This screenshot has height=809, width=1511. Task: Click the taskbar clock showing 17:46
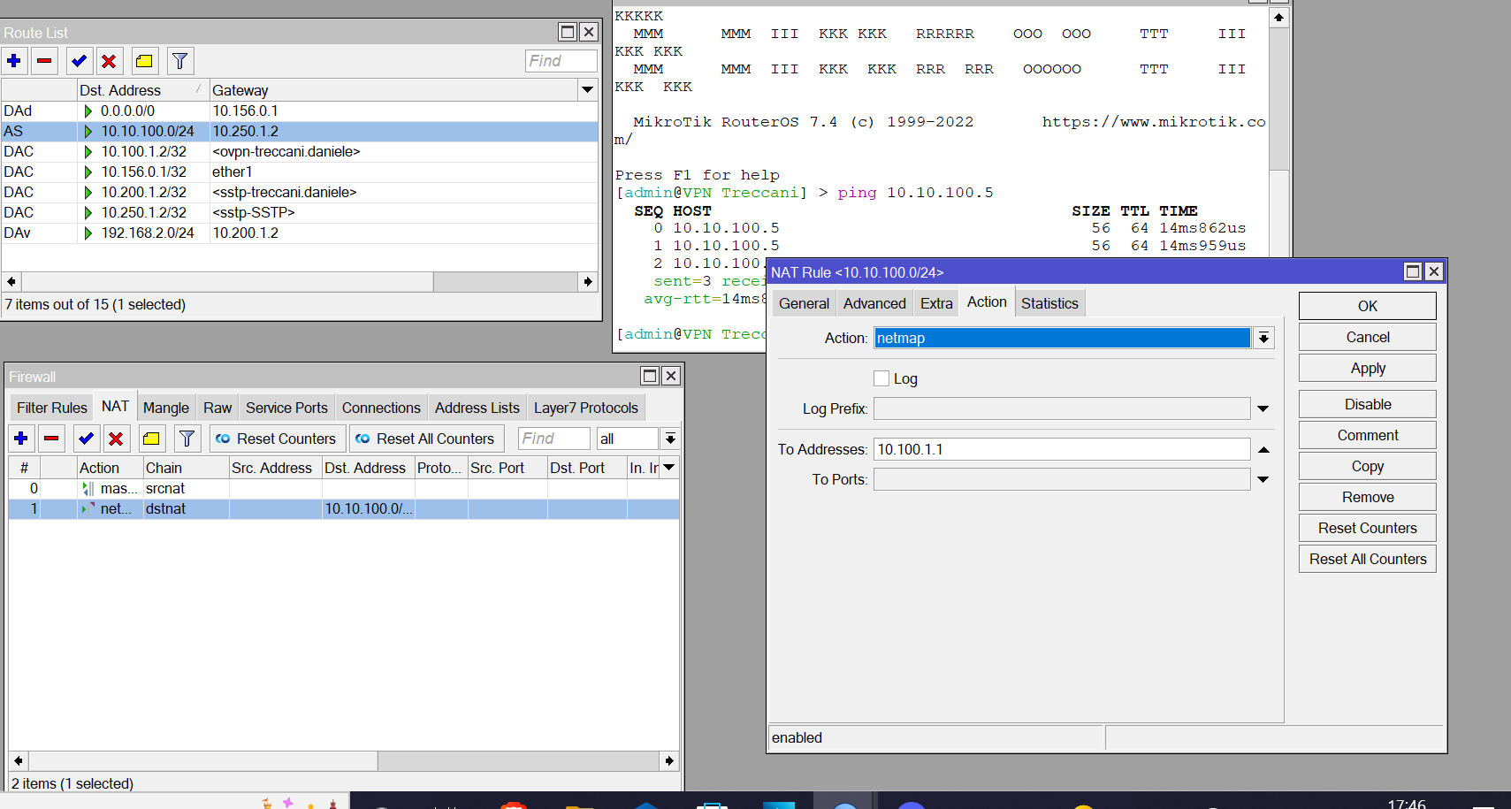1407,804
